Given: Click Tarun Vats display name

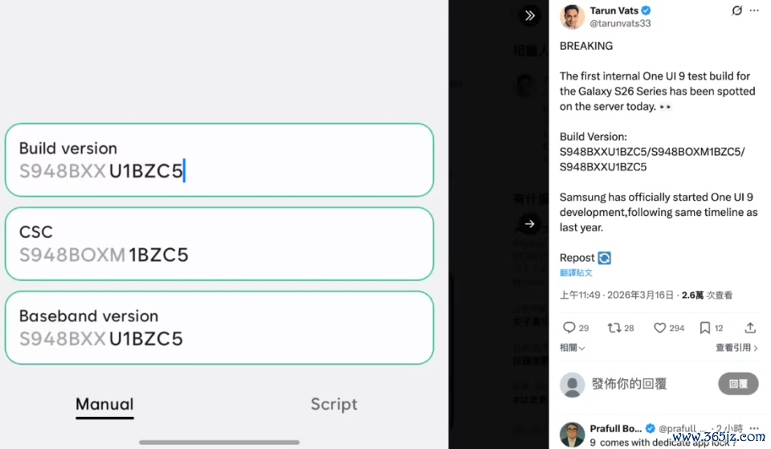Looking at the screenshot, I should click(614, 10).
